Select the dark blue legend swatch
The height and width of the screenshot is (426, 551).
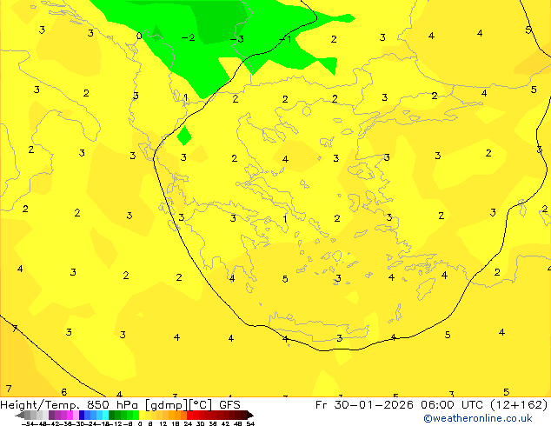[82, 415]
